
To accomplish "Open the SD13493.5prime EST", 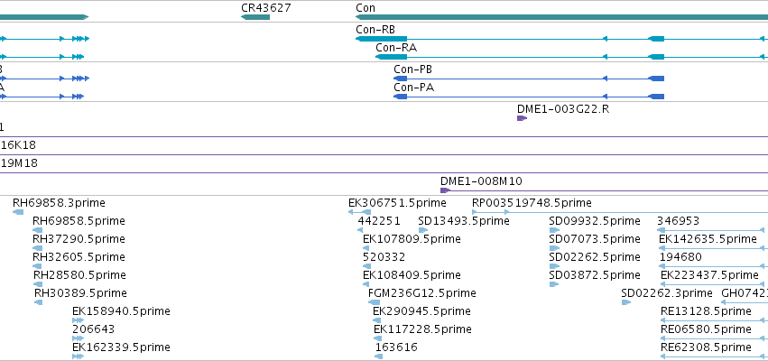I will tap(423, 230).
